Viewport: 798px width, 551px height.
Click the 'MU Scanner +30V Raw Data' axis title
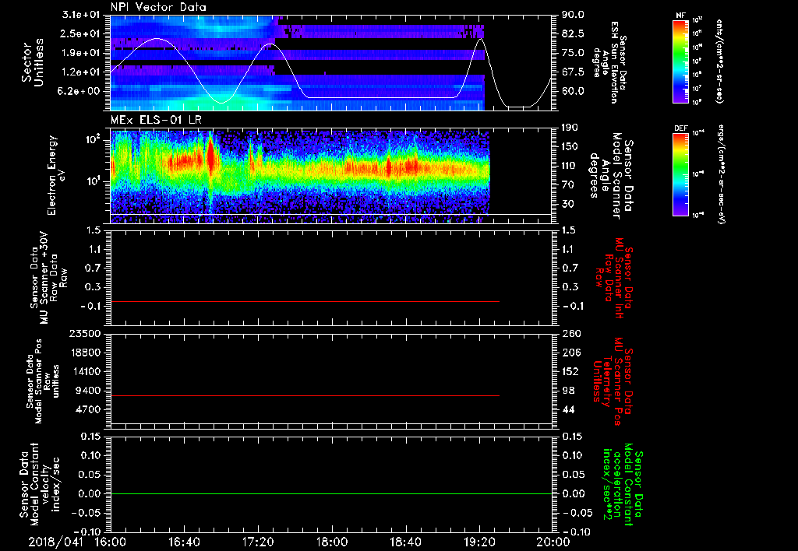click(x=49, y=279)
